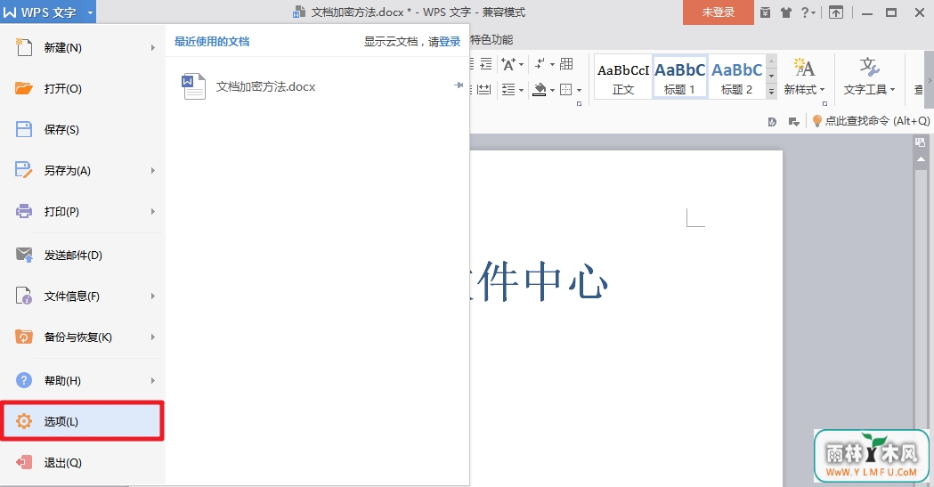Click the insert table grid icon
Screen dimensions: 934x487
coord(566,64)
